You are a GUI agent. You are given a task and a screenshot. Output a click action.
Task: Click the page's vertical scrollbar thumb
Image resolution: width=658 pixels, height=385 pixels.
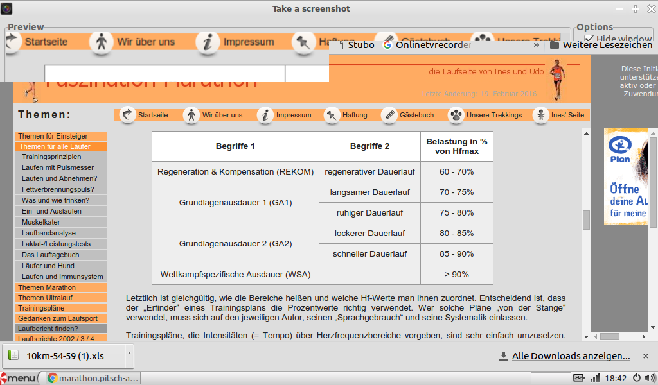point(586,219)
